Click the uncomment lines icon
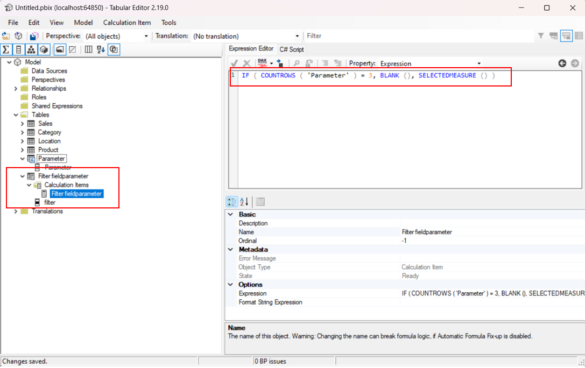The height and width of the screenshot is (368, 585). coord(337,63)
